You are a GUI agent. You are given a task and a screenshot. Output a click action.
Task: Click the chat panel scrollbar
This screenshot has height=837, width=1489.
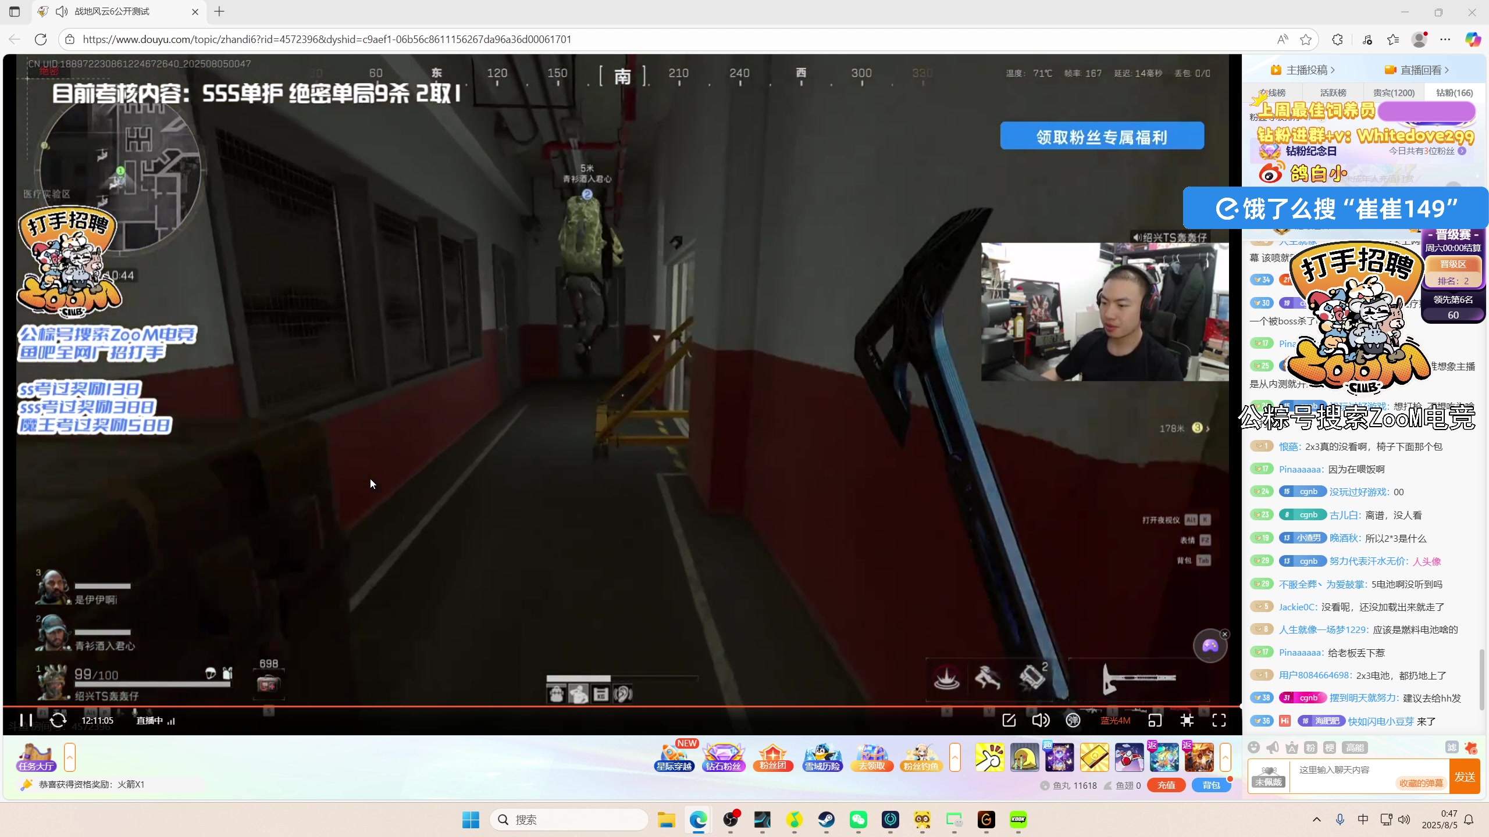tap(1481, 679)
